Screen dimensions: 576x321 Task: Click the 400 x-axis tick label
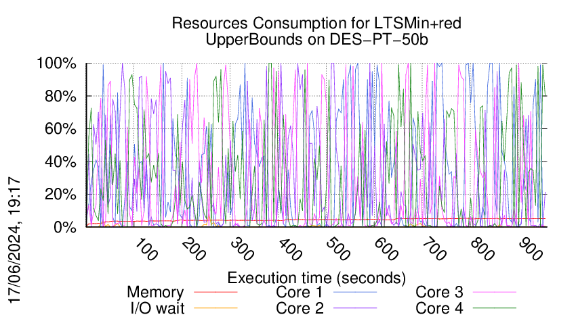(x=290, y=249)
